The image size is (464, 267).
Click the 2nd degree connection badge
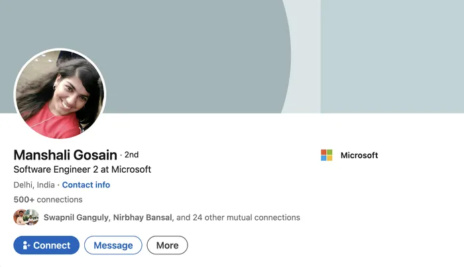tap(131, 155)
